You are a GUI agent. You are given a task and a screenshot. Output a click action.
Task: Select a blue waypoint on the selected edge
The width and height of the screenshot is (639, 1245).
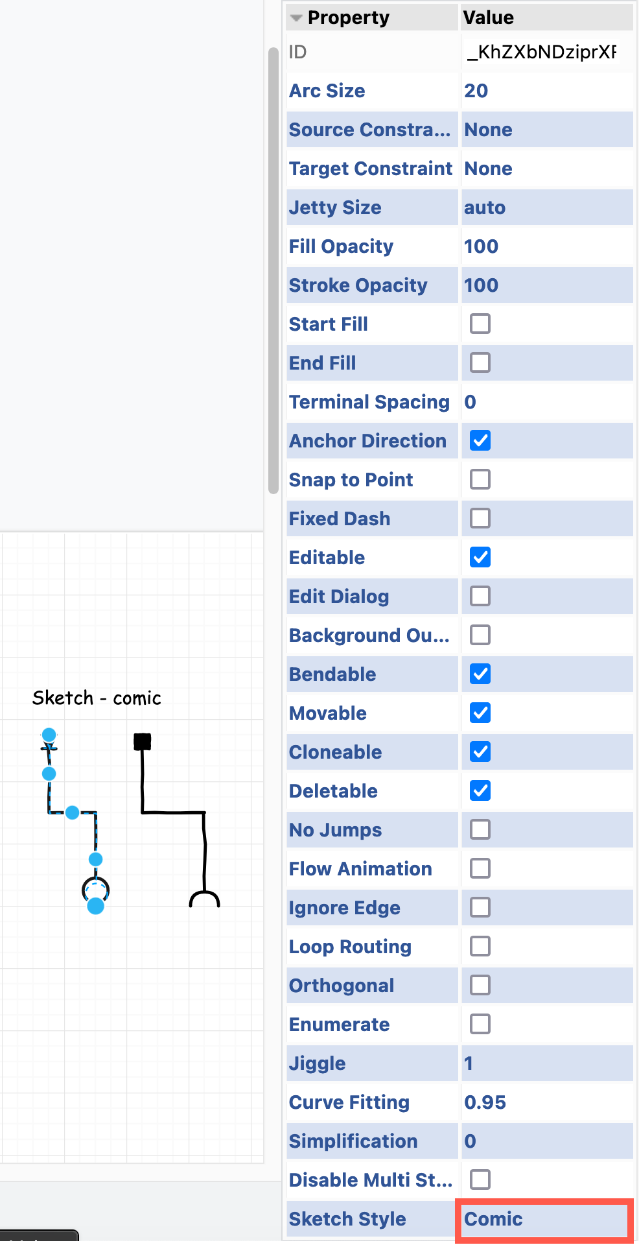71,812
